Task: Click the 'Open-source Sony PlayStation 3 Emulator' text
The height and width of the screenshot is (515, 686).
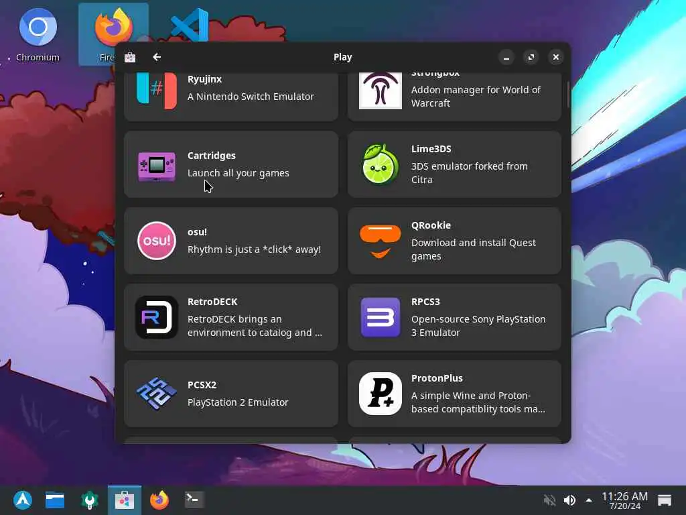Action: [x=478, y=326]
